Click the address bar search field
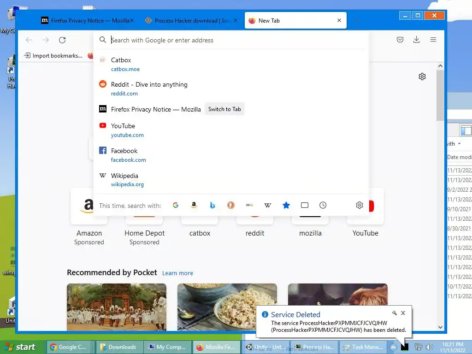Image resolution: width=472 pixels, height=354 pixels. [231, 40]
